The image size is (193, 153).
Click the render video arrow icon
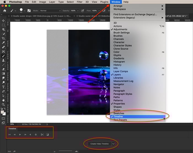[14, 151]
